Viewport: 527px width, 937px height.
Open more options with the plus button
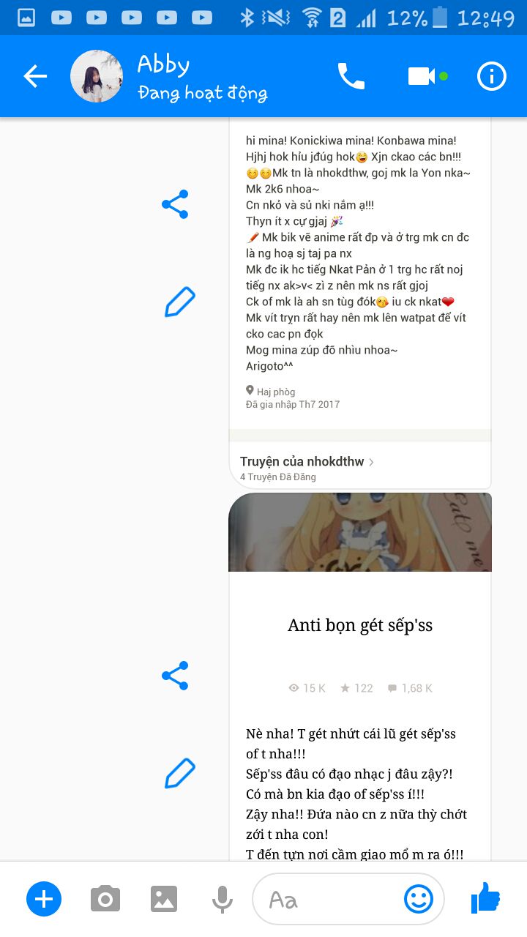(x=44, y=898)
